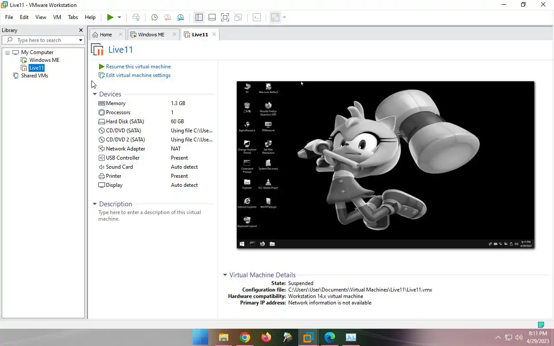554x346 pixels.
Task: Click the Processors device icon
Action: (102, 112)
